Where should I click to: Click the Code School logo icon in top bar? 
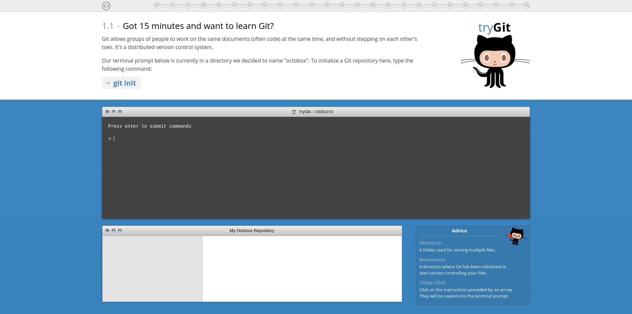tap(106, 6)
